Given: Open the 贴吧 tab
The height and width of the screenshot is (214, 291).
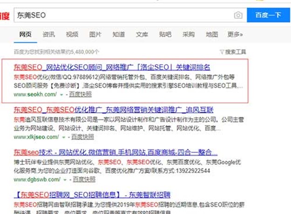Looking at the screenshot, I should coord(165,34).
